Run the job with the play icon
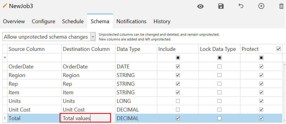 pos(261,6)
